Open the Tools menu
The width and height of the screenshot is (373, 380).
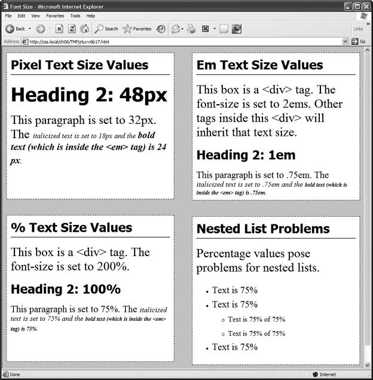[75, 16]
